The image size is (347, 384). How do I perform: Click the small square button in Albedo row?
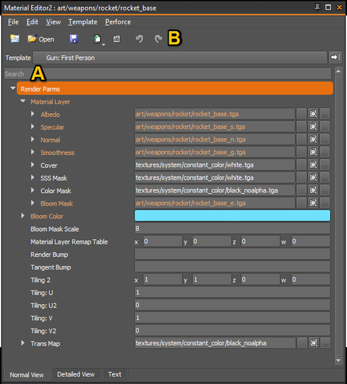coord(301,114)
